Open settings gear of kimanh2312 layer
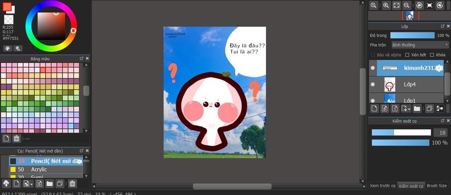Viewport: 451px width, 195px height. [439, 68]
